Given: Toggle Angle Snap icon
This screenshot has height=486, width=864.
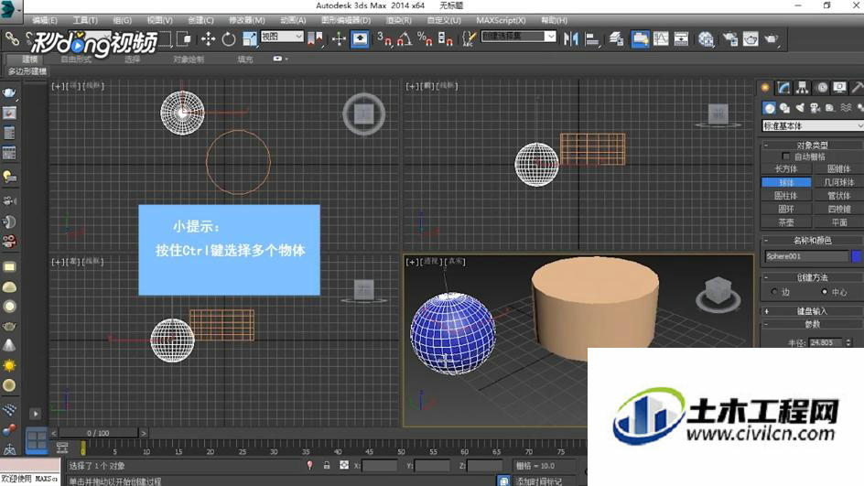Looking at the screenshot, I should pos(405,38).
